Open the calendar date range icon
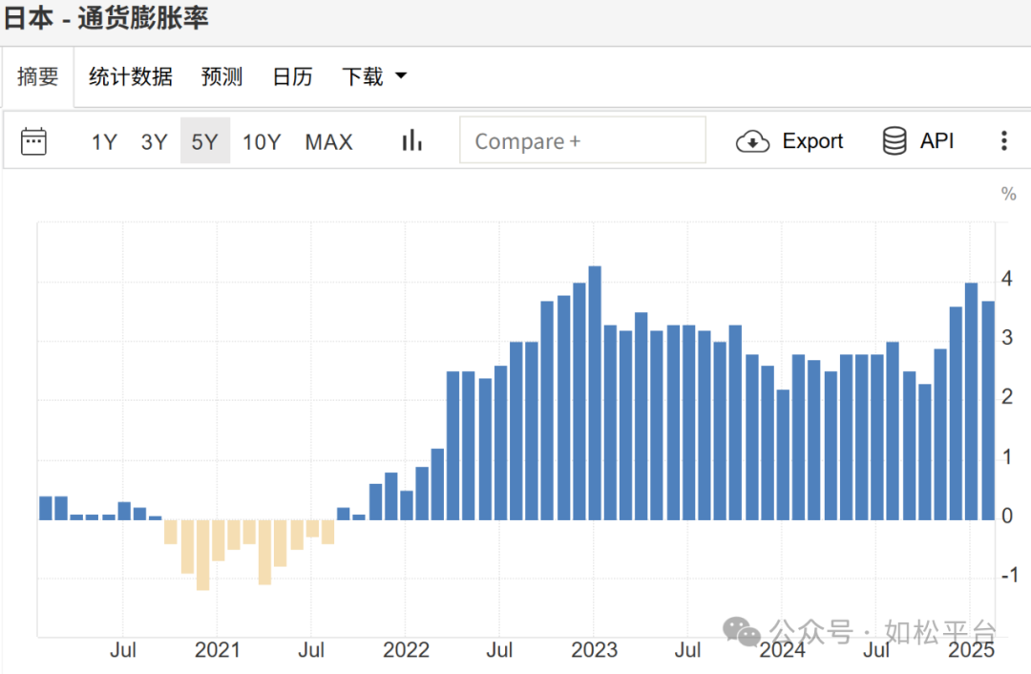Screen dimensions: 1031x674 coord(33,141)
